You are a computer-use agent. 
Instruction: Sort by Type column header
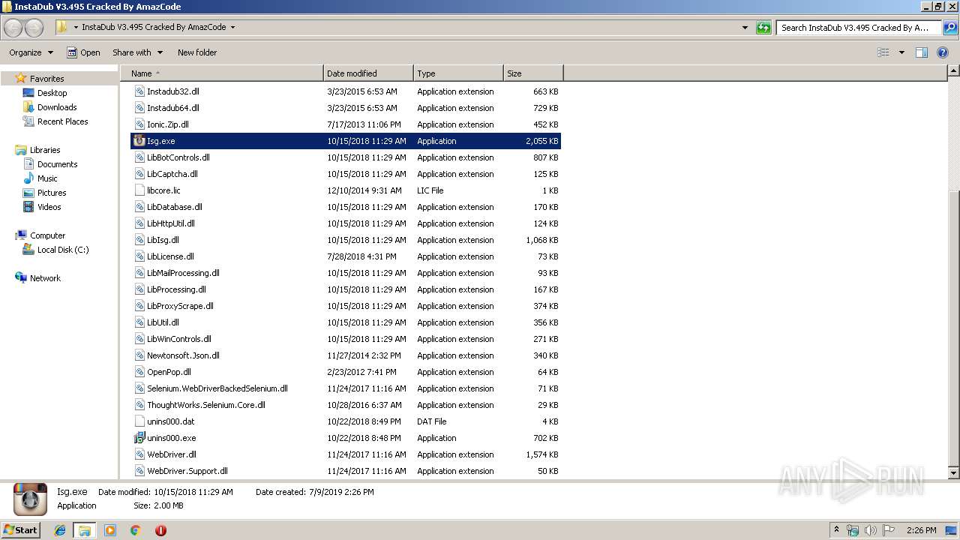[458, 73]
